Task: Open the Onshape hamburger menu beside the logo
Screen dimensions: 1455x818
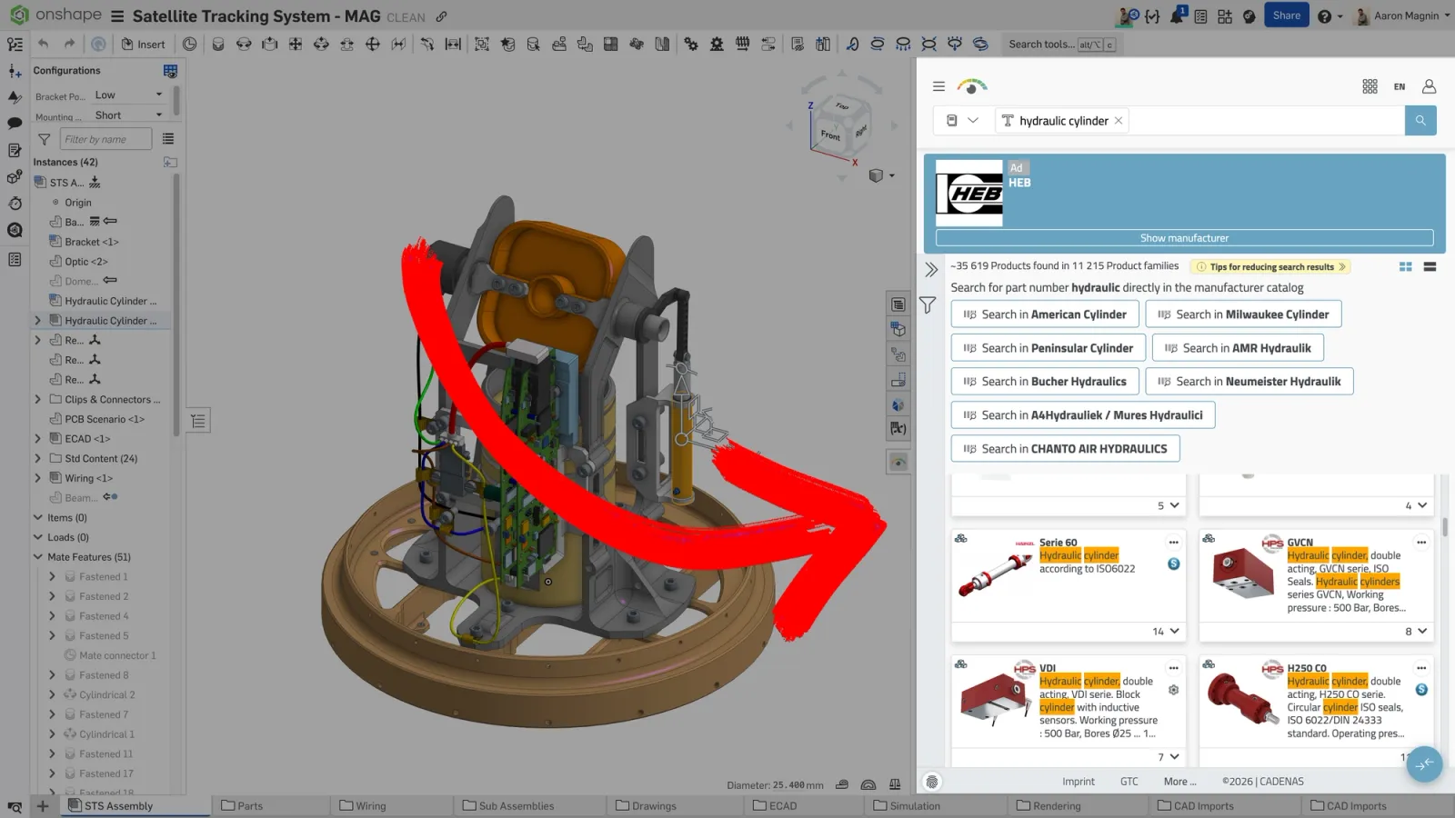Action: tap(117, 16)
